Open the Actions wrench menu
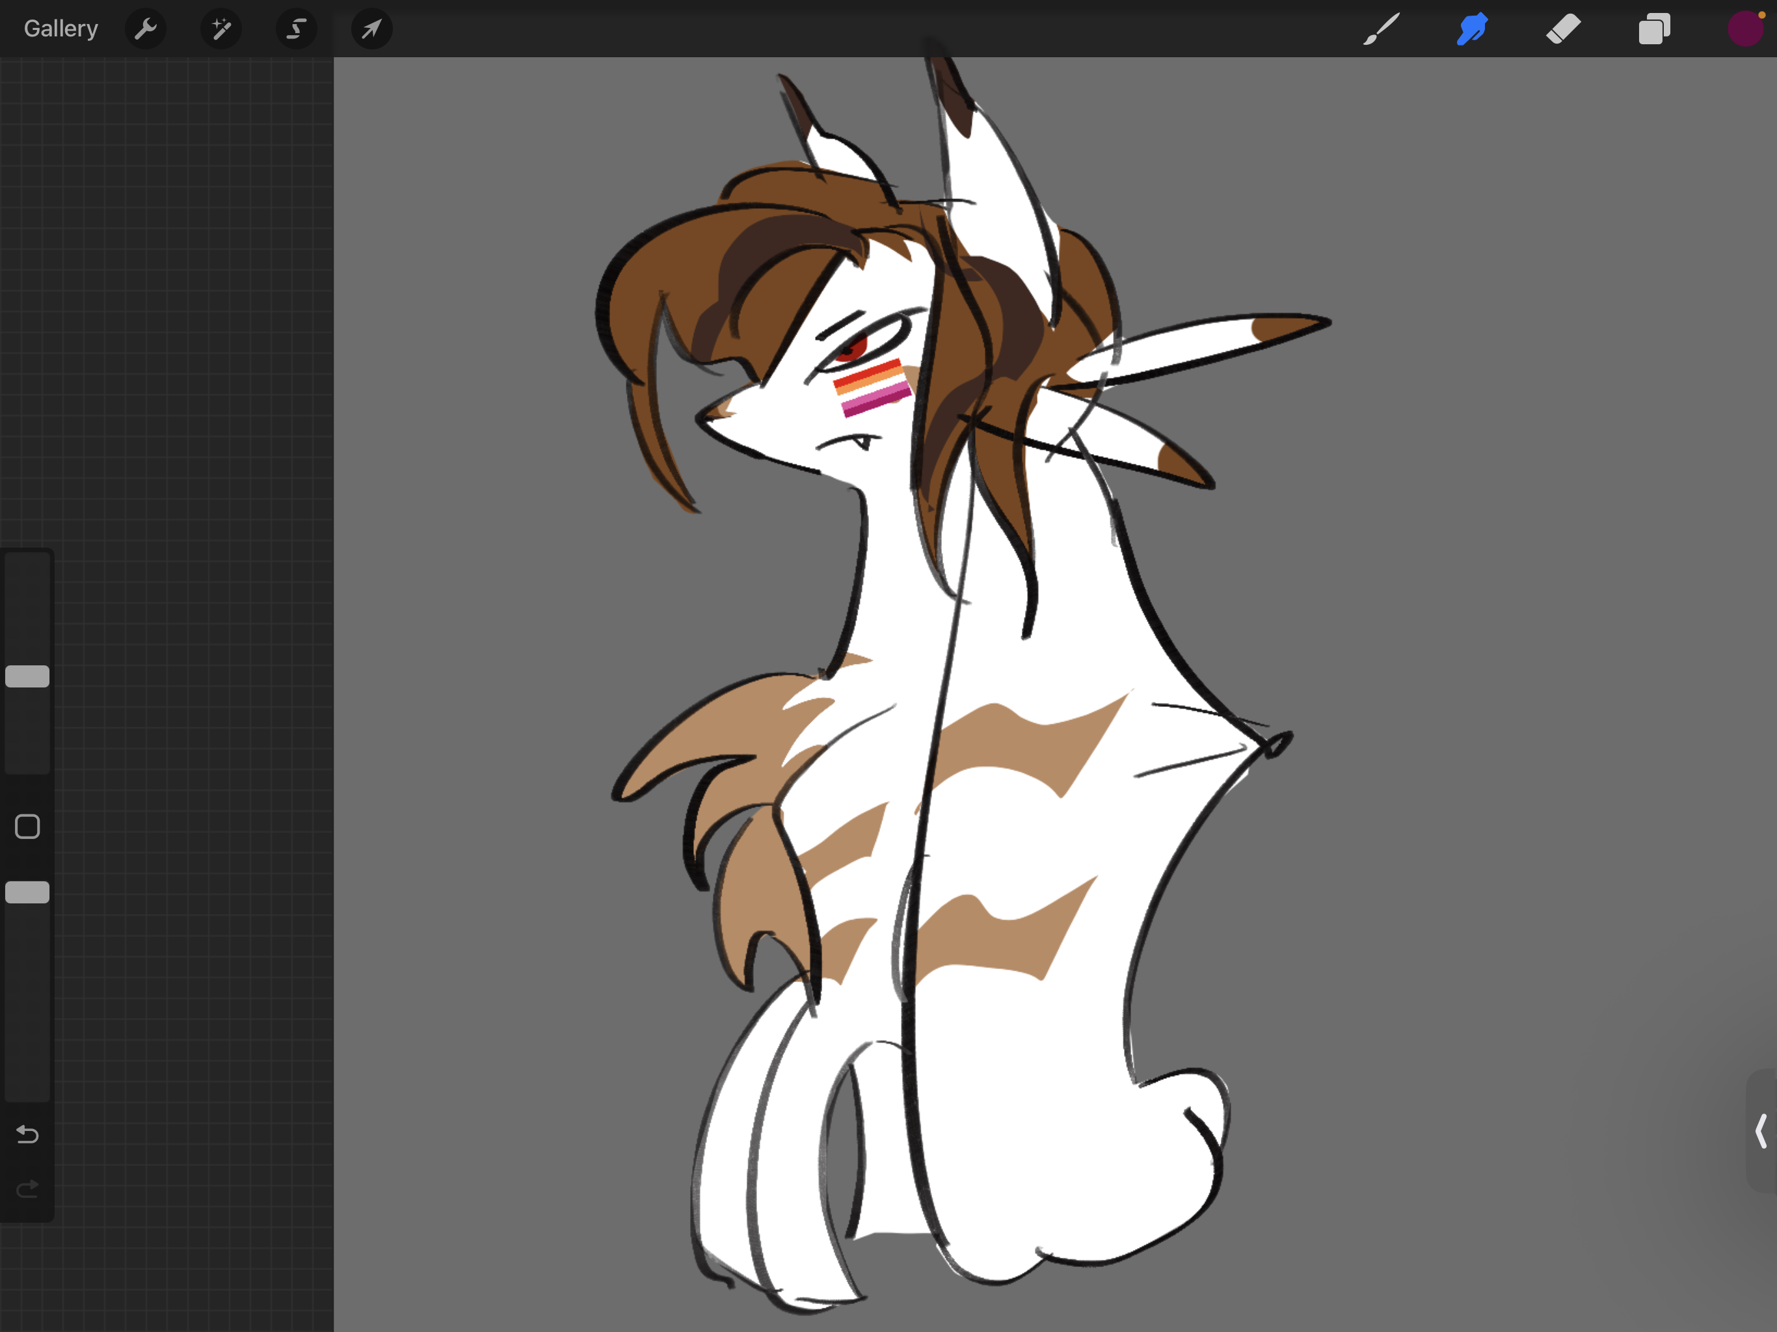 tap(146, 30)
